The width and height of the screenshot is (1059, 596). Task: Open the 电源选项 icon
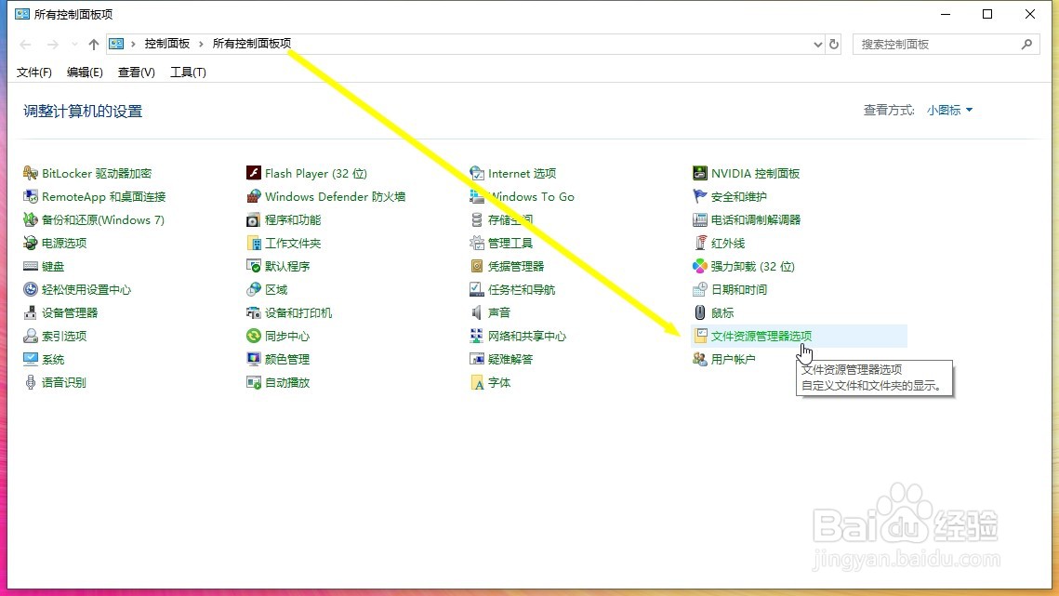(x=31, y=243)
